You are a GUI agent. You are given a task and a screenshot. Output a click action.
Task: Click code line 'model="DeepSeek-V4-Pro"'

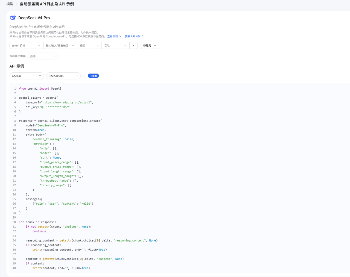coord(46,125)
